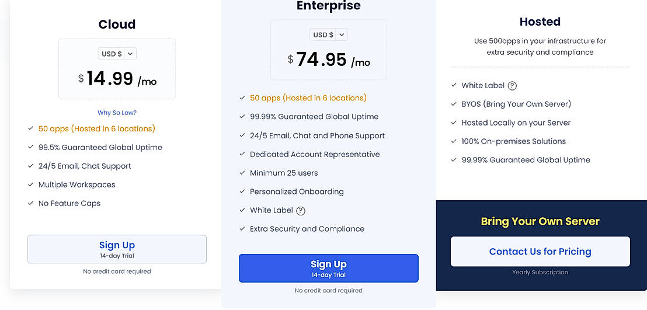Start the Enterprise 14-day trial with Sign Up
This screenshot has width=647, height=310.
click(x=328, y=269)
